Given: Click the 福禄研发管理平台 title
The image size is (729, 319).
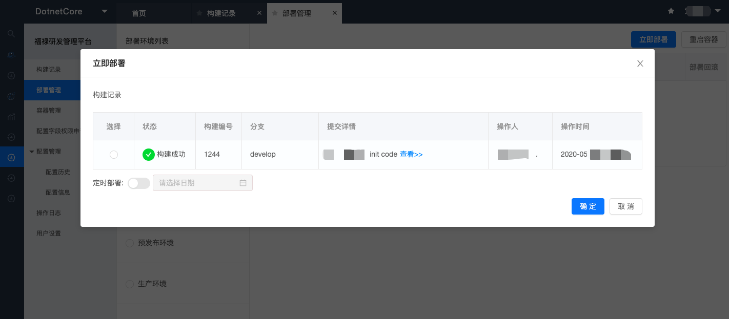Looking at the screenshot, I should (x=63, y=41).
